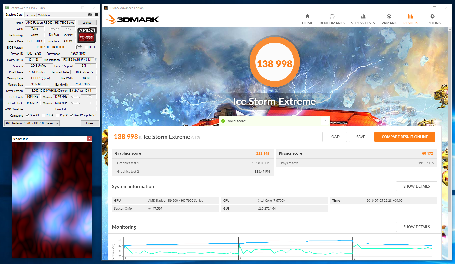455x264 pixels.
Task: Open the Options gear in 3DMark
Action: pos(432,20)
